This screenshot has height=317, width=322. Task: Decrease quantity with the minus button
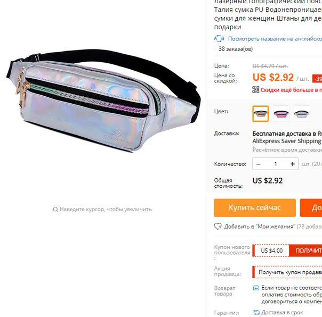(x=259, y=164)
